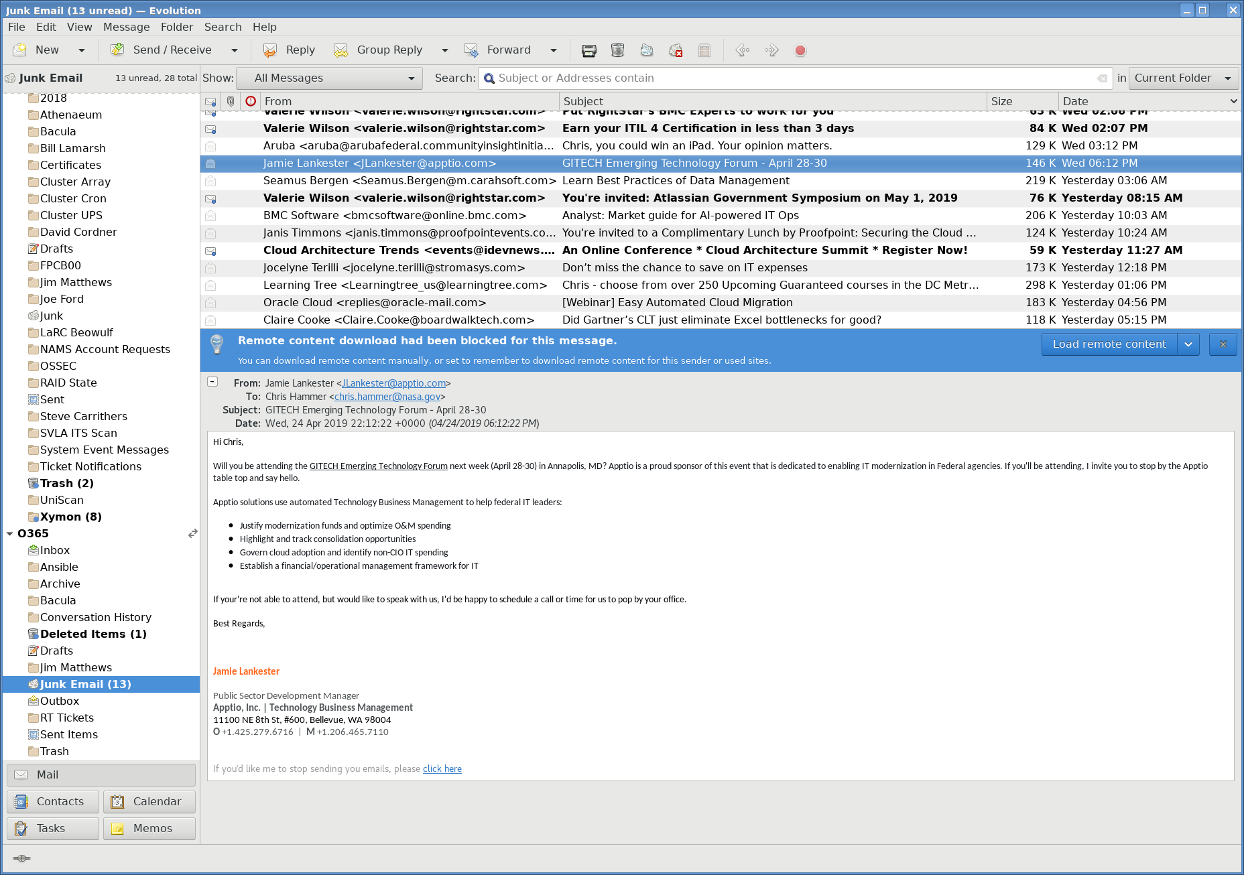Click the Delete (trash can) toolbar icon

pos(617,50)
